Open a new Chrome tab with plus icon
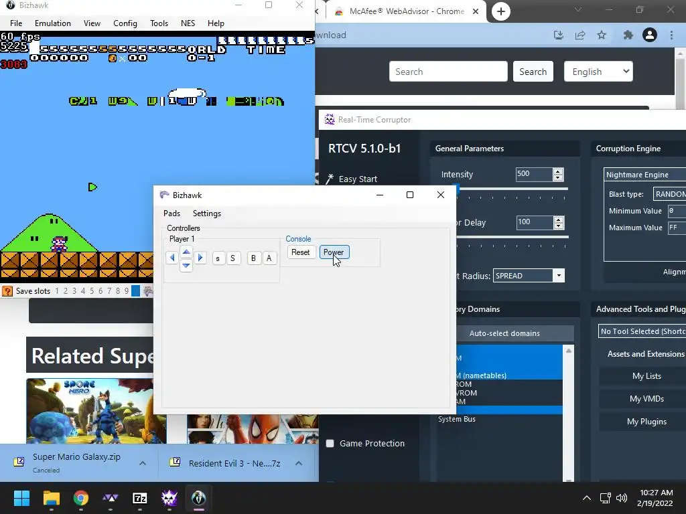 click(501, 11)
